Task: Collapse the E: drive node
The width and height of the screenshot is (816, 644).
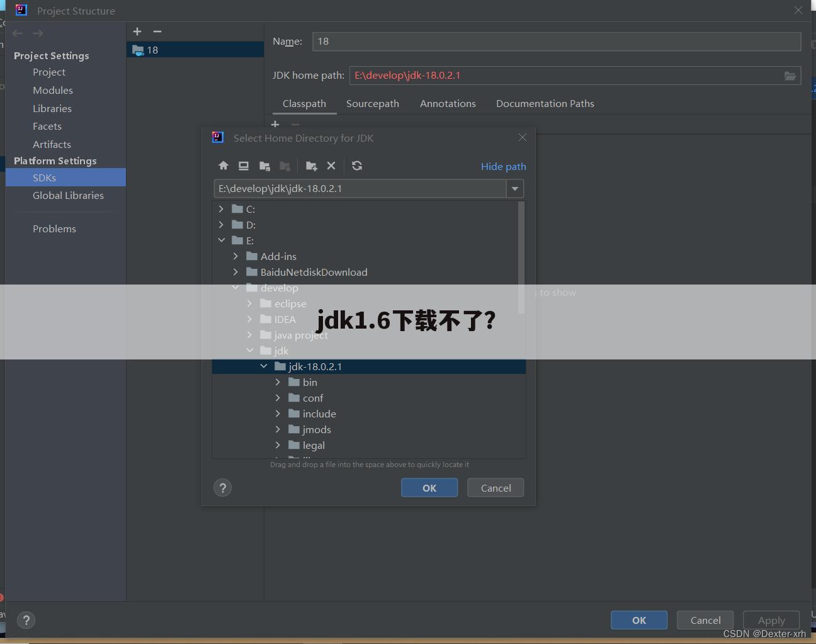Action: (x=222, y=240)
